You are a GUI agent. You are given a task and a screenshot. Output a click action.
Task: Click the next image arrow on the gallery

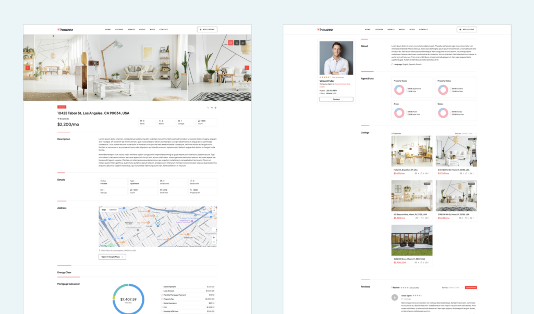(x=247, y=68)
